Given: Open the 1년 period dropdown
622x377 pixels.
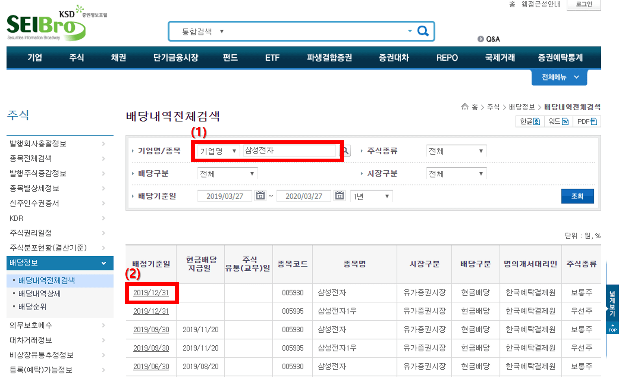Looking at the screenshot, I should point(372,196).
